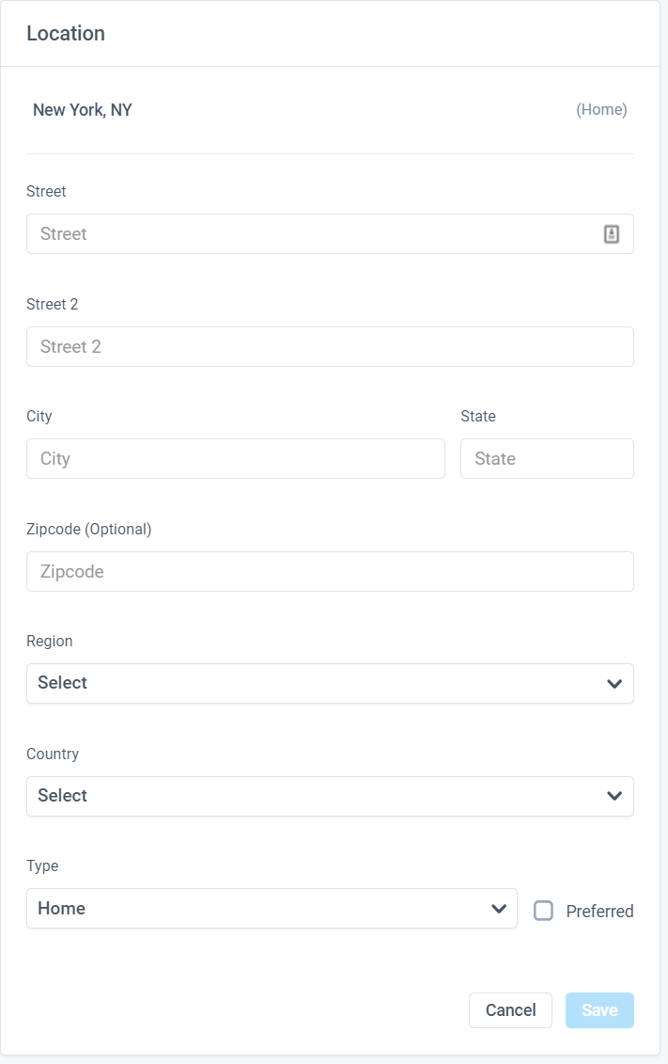Click the Save button

599,1010
